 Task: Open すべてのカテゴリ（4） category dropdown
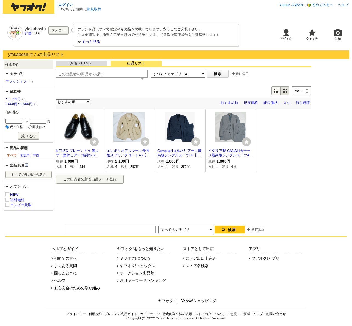(178, 74)
